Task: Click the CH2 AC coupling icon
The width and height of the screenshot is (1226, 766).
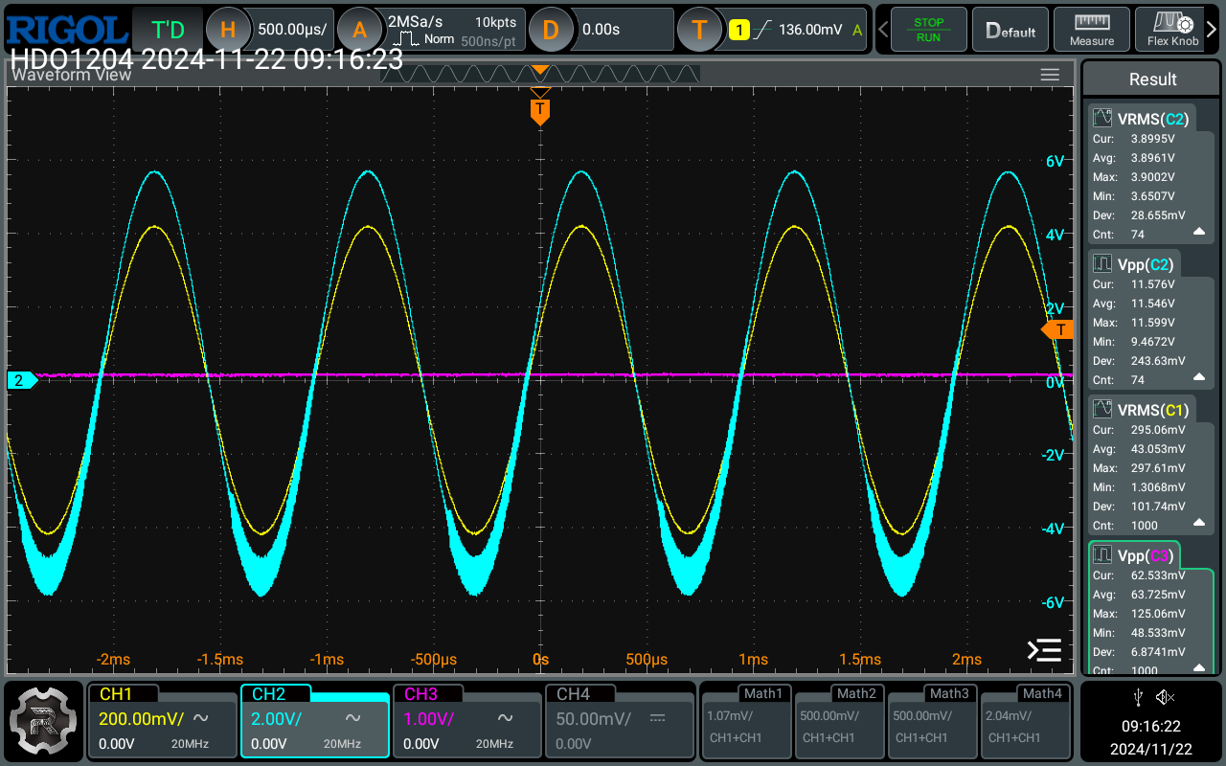Action: (x=352, y=718)
